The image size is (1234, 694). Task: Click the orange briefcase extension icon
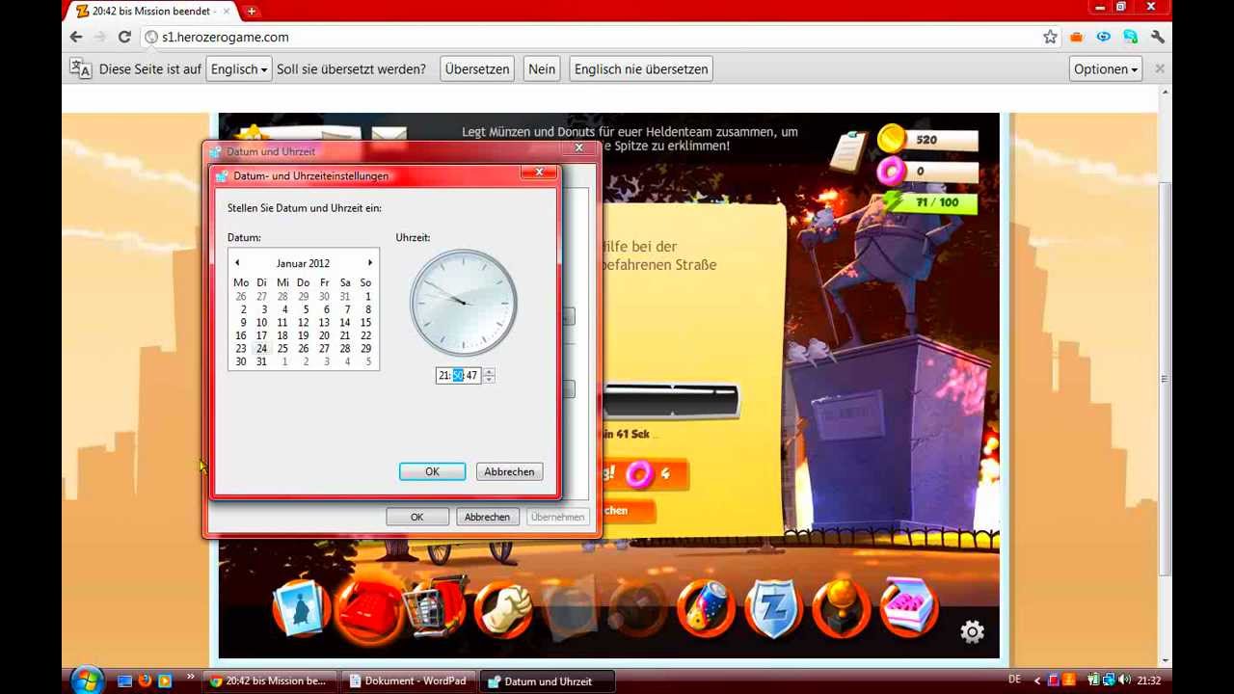[1077, 37]
